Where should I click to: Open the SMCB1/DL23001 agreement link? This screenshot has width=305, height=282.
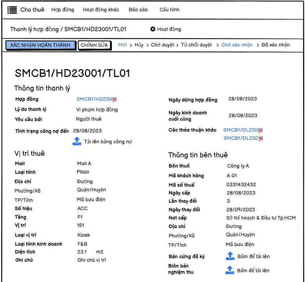tap(243, 130)
